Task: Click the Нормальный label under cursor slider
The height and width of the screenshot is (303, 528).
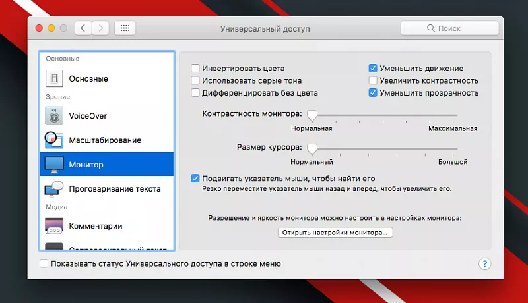Action: pyautogui.click(x=312, y=162)
